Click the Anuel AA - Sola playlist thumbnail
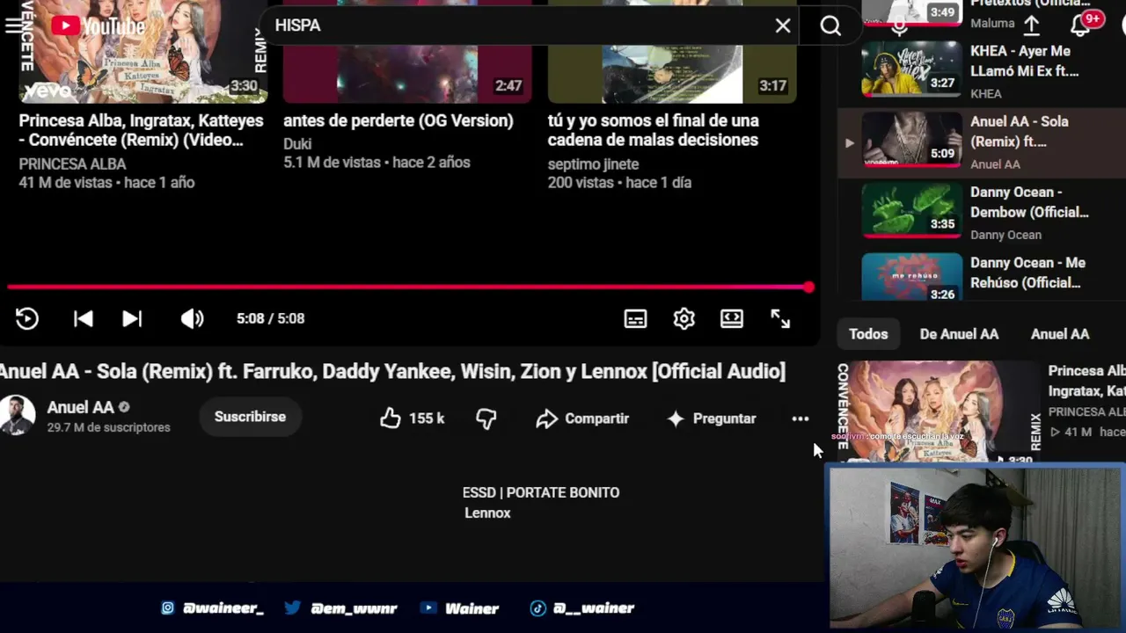 tap(912, 140)
